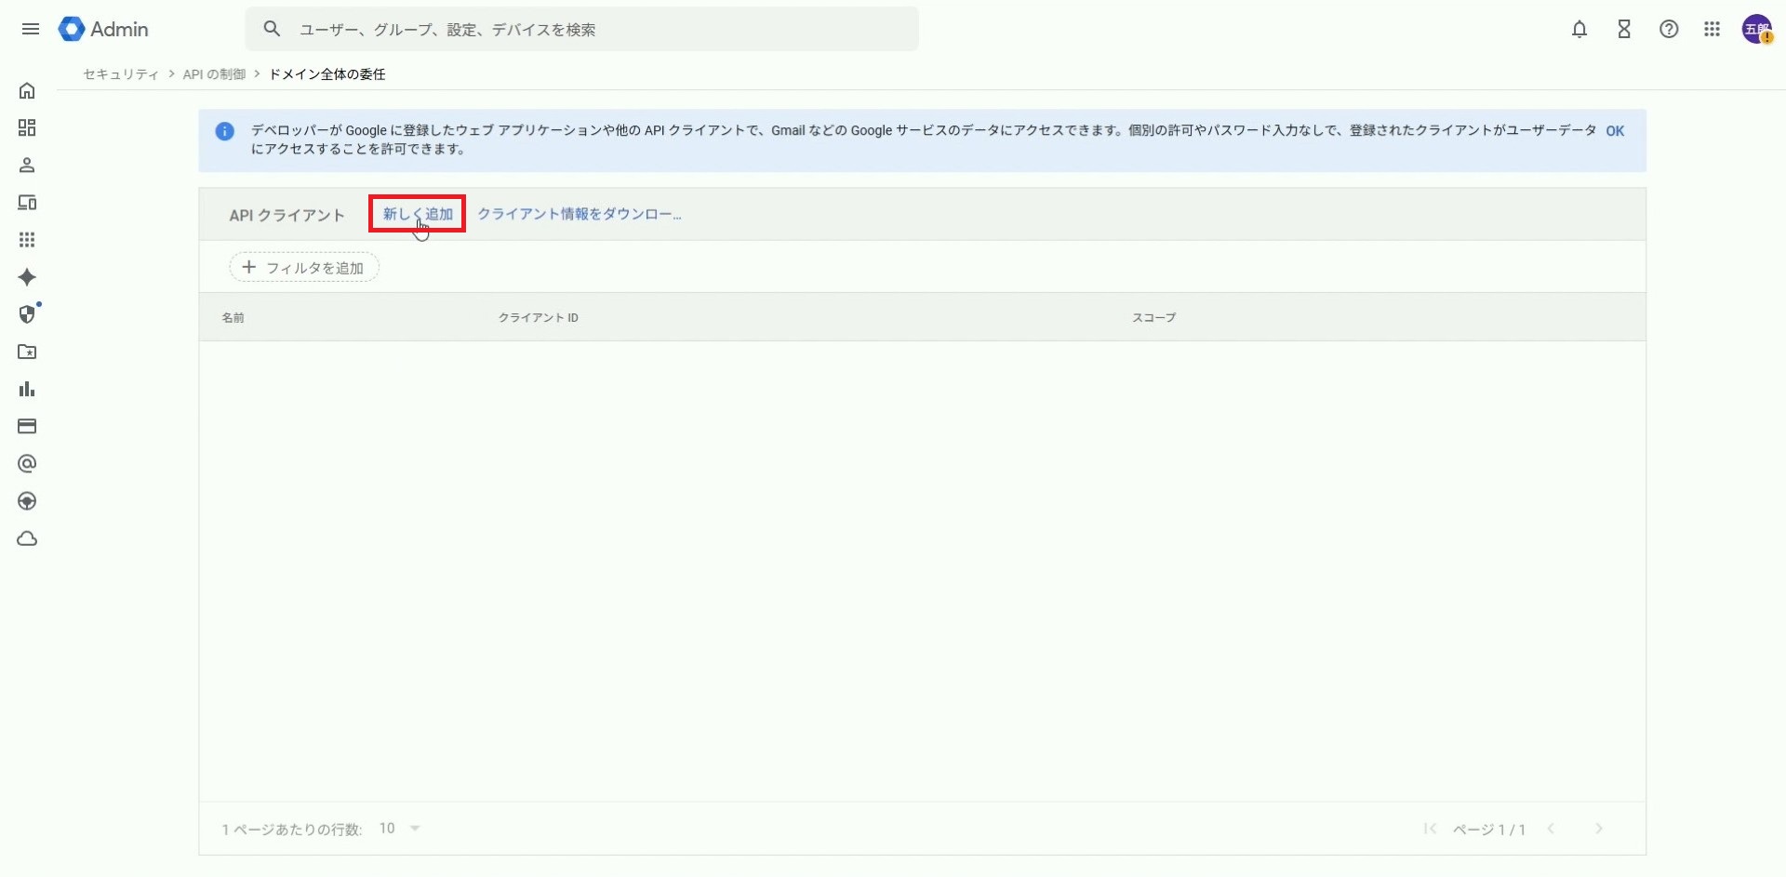This screenshot has height=877, width=1786.
Task: Click the 新しく追加 link
Action: [418, 214]
